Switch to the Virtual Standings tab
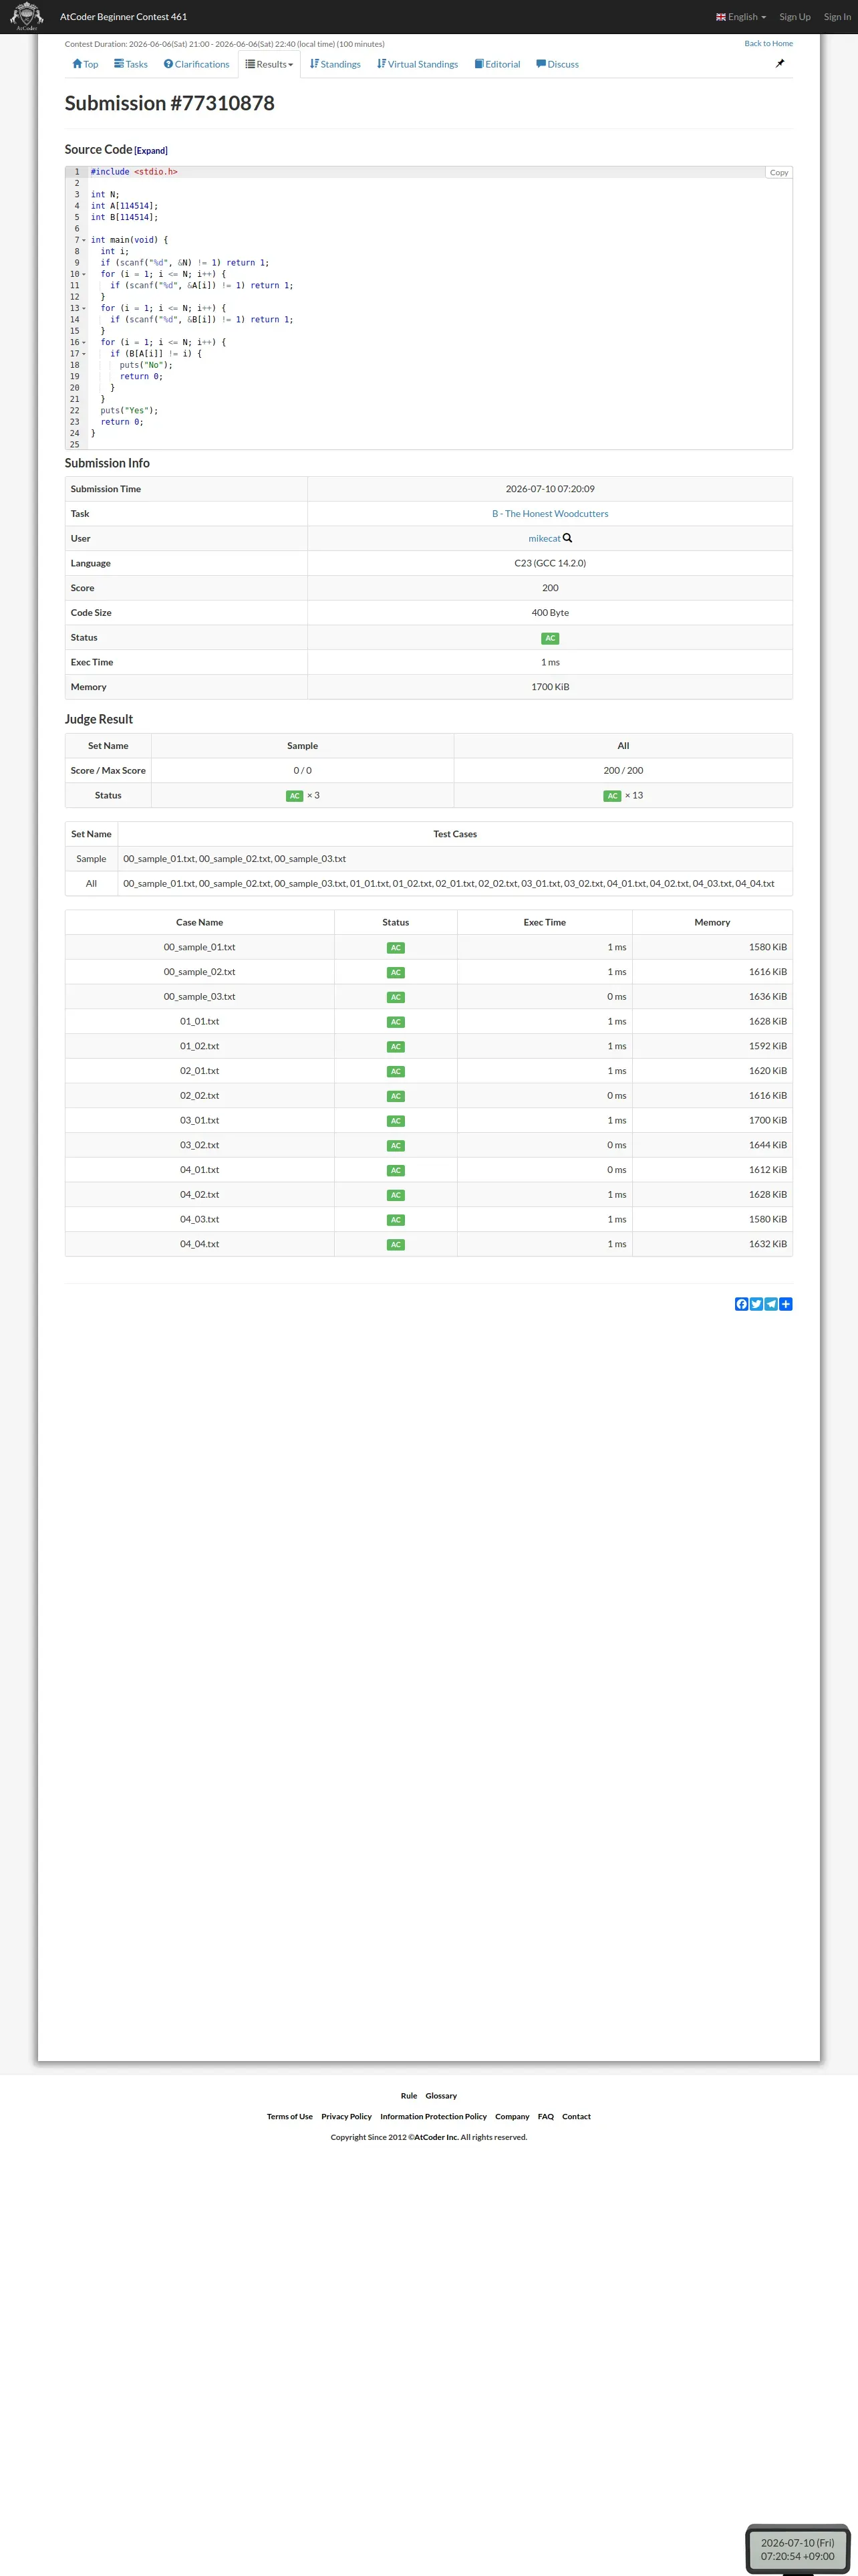The image size is (858, 2576). [x=418, y=64]
